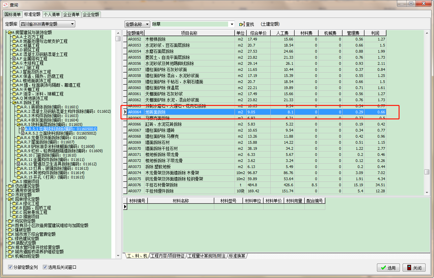Select row AR0074 木龙骨架及饰面墙拆除
Screen dimensions: 434x278
(254, 173)
